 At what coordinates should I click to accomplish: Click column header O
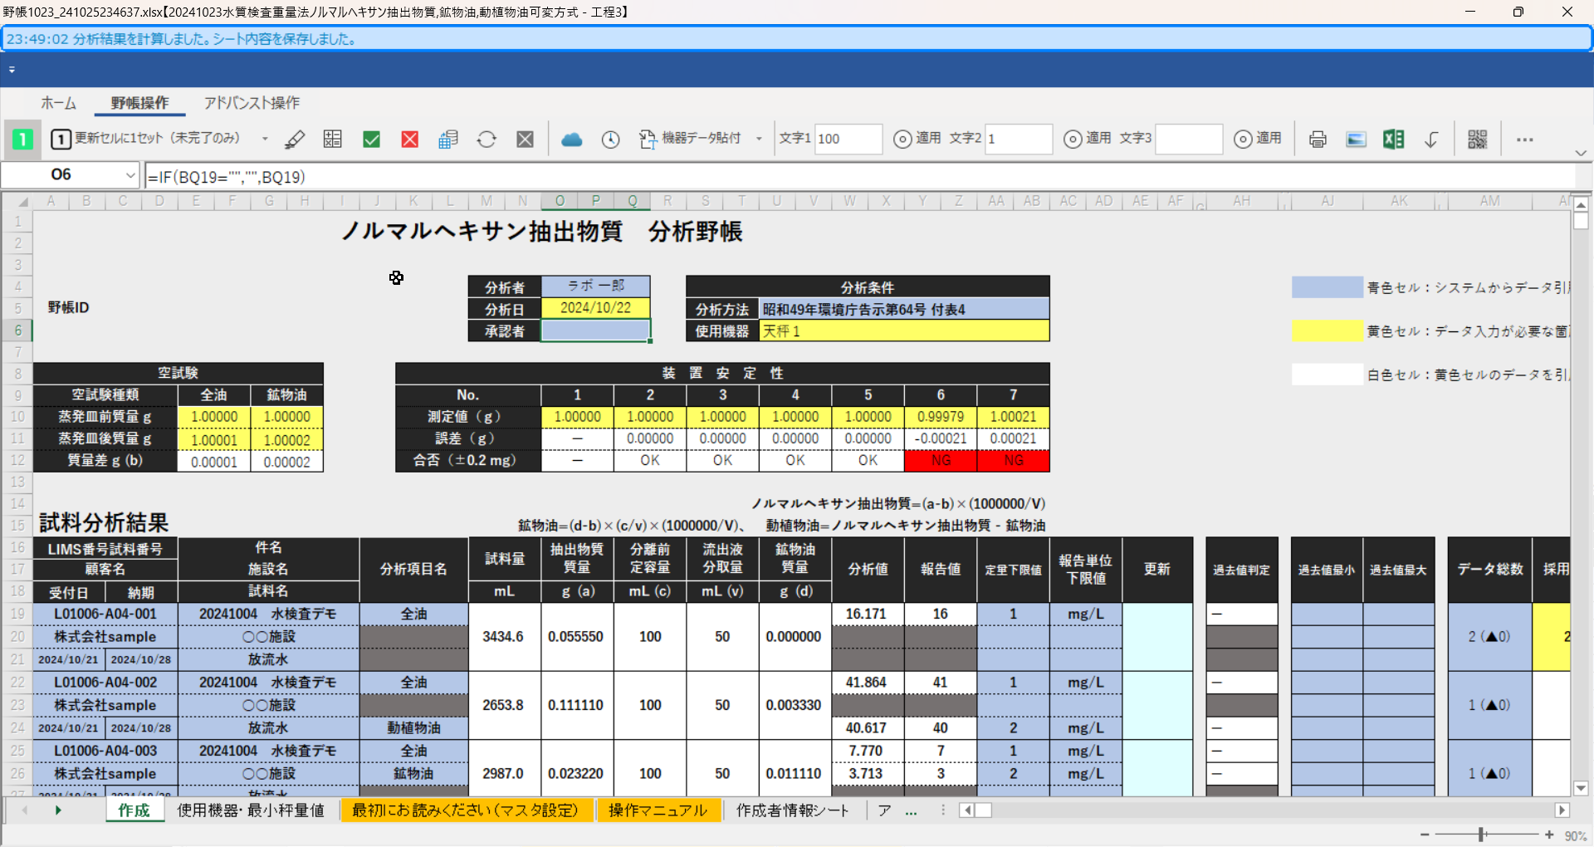(560, 201)
